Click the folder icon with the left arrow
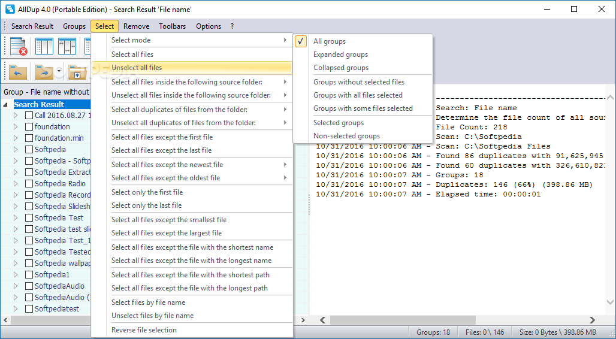Image resolution: width=616 pixels, height=339 pixels. coord(18,72)
